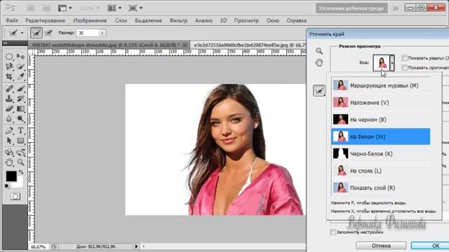Choose На белом (W) view
Screen dimensions: 449x252
(x=381, y=136)
